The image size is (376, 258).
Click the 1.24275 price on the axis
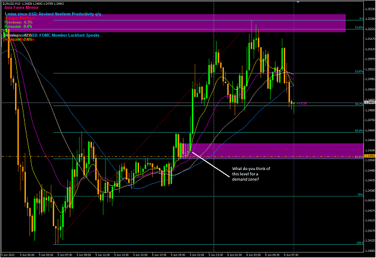point(370,210)
